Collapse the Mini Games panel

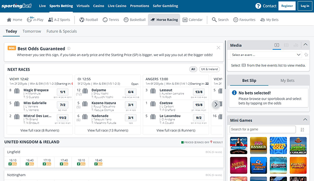click(x=305, y=120)
